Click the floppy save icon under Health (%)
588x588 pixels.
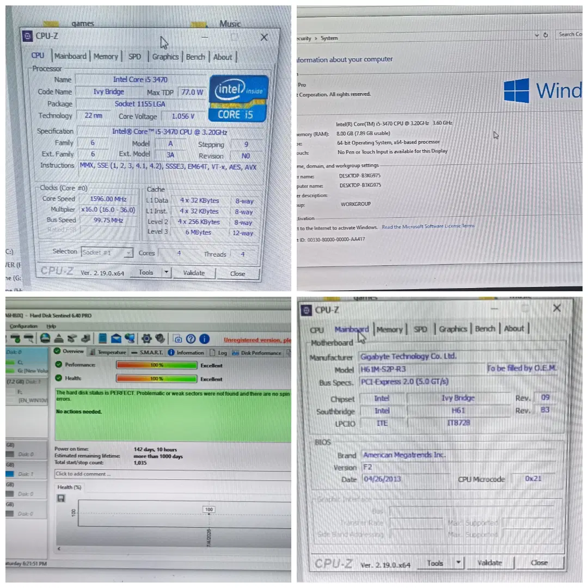click(x=61, y=498)
